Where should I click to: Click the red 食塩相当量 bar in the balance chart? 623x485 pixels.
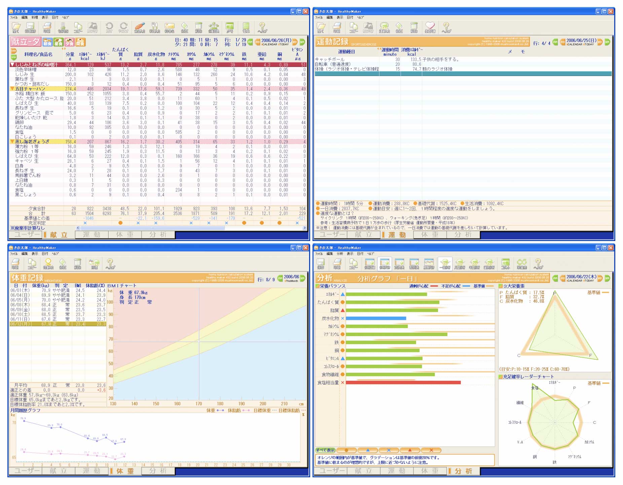pos(403,382)
